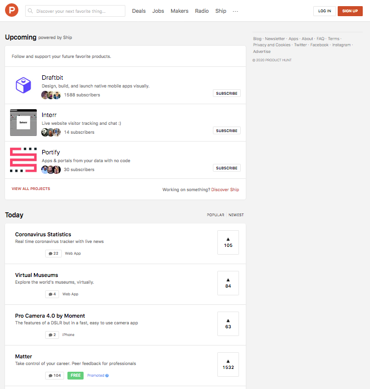370x389 pixels.
Task: Open the more options ellipsis menu
Action: point(235,11)
